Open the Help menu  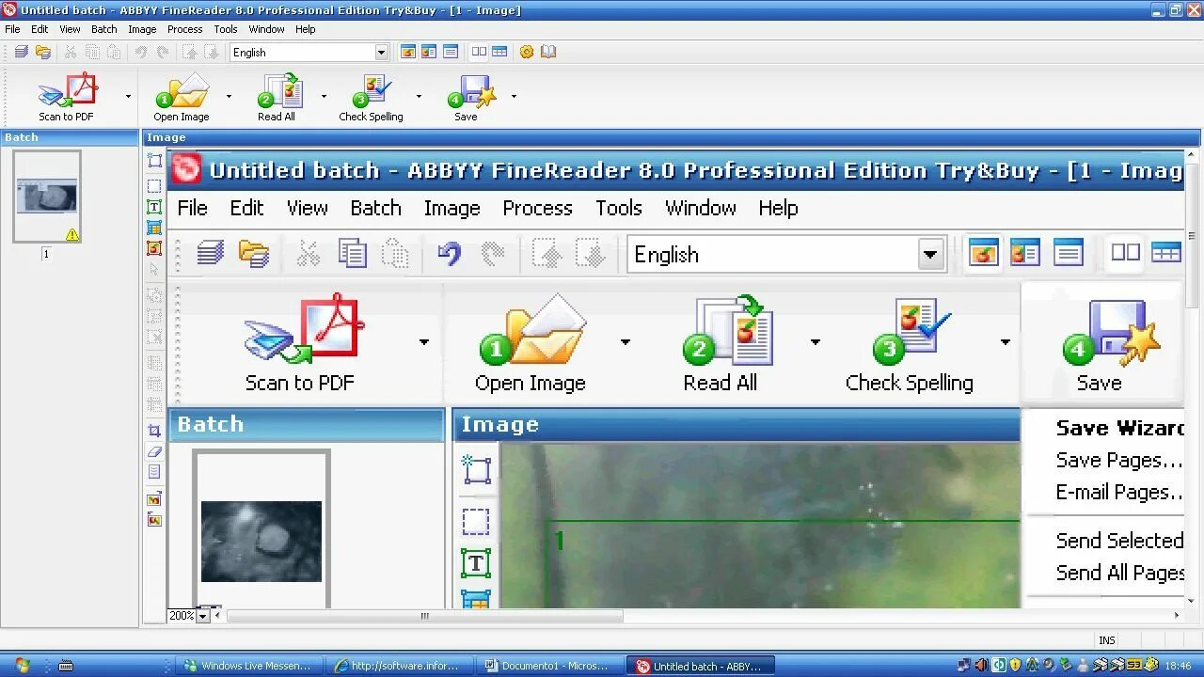pos(306,29)
